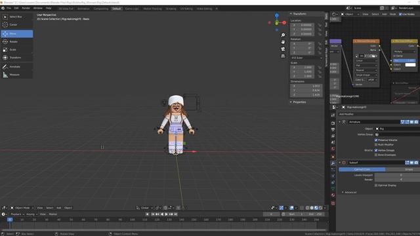Open the Material properties tab icon
This screenshot has height=236, width=420.
tap(333, 195)
